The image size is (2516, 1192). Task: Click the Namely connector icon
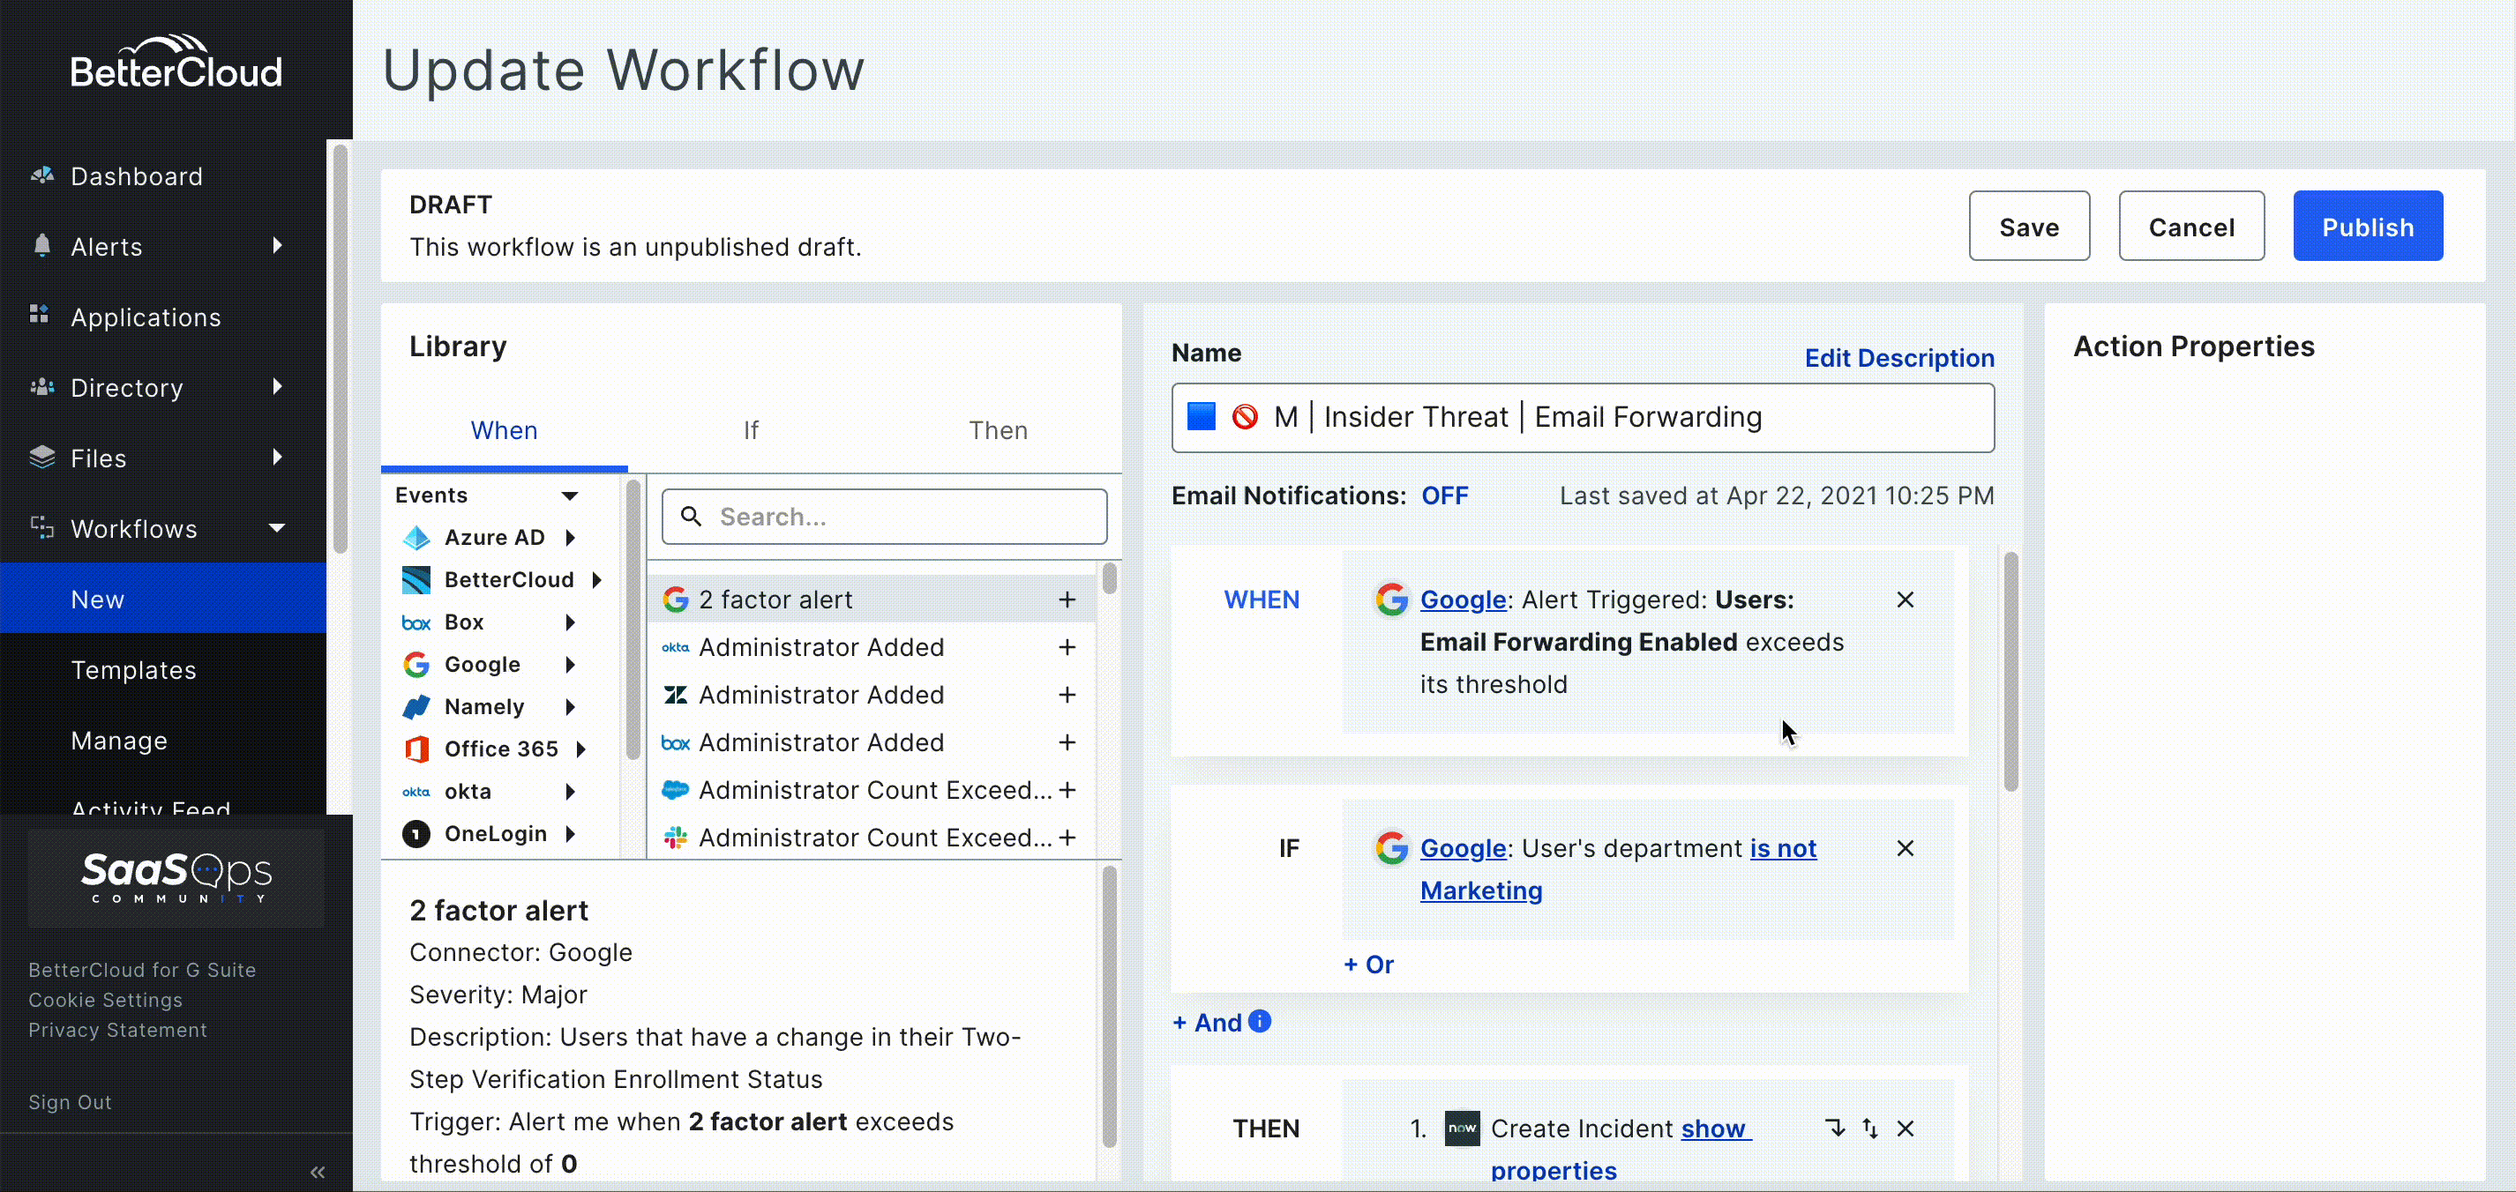[416, 707]
